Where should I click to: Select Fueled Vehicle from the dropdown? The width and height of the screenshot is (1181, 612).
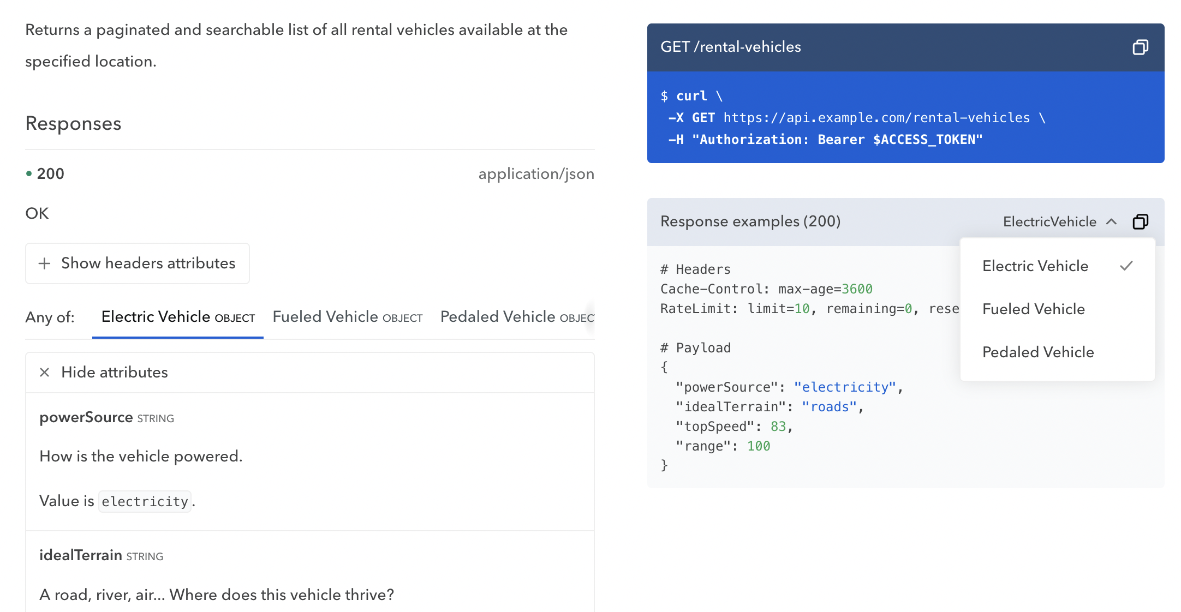pos(1033,309)
